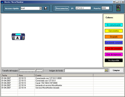The image size is (125, 97).
Task: Click the En comunicación cyan swatch
Action: pyautogui.click(x=114, y=25)
